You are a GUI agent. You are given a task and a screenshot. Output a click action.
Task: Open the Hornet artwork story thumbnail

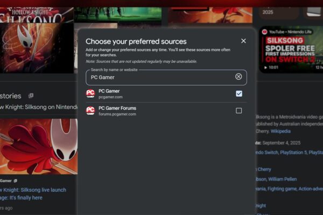pyautogui.click(x=39, y=145)
